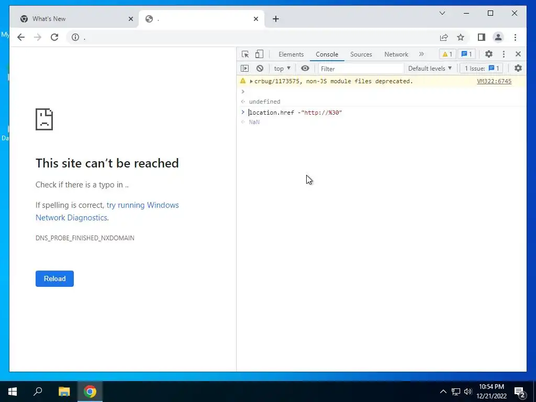This screenshot has height=402, width=536.
Task: Toggle the device toolbar
Action: [260, 54]
